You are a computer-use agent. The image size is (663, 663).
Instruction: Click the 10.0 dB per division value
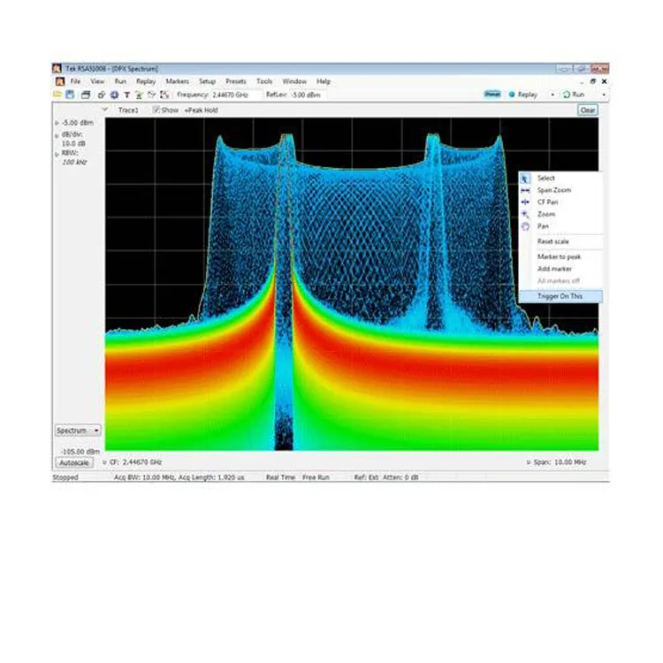coord(73,144)
